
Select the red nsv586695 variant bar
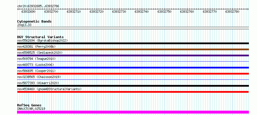[x=133, y=74]
